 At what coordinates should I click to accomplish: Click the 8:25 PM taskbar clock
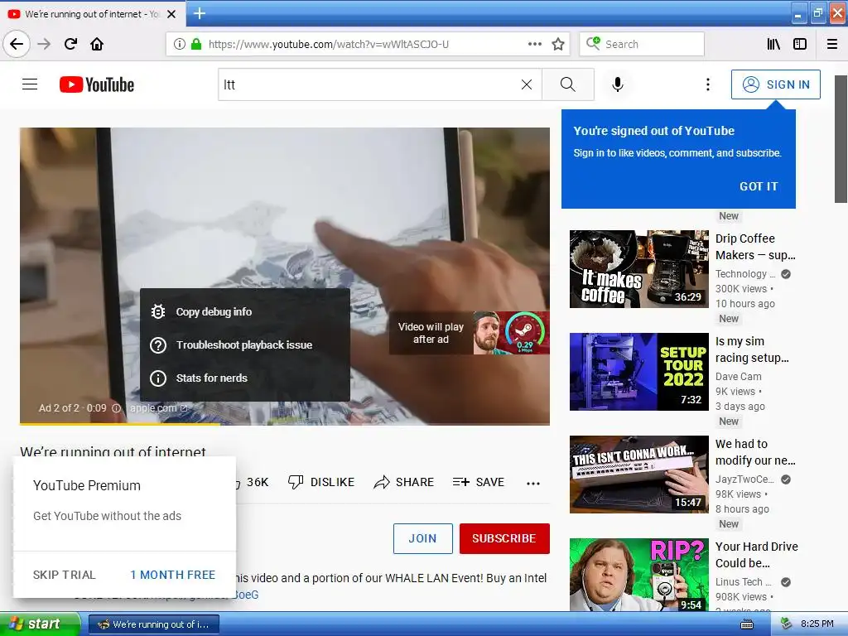click(x=817, y=624)
